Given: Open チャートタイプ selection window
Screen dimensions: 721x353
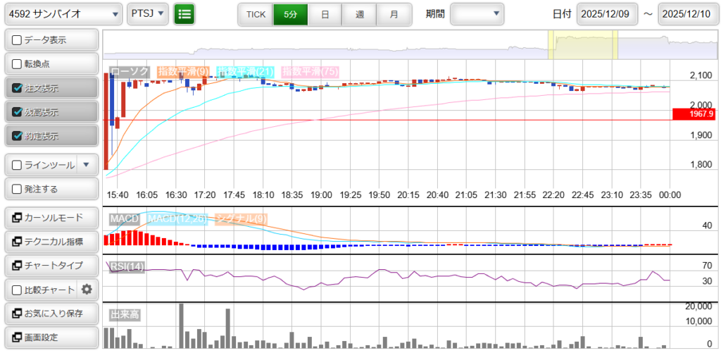Looking at the screenshot, I should [51, 266].
